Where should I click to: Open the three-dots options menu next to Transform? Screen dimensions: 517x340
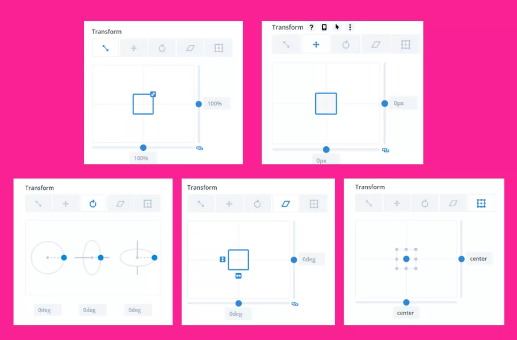click(x=350, y=27)
